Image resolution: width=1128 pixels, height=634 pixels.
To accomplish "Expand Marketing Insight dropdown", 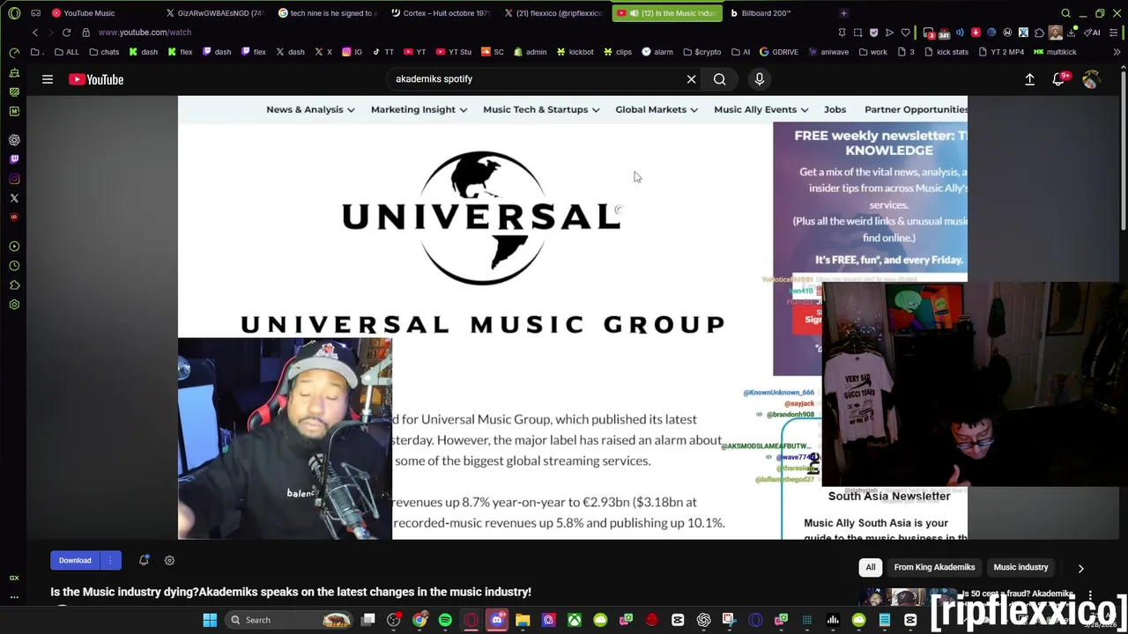I will [x=419, y=109].
